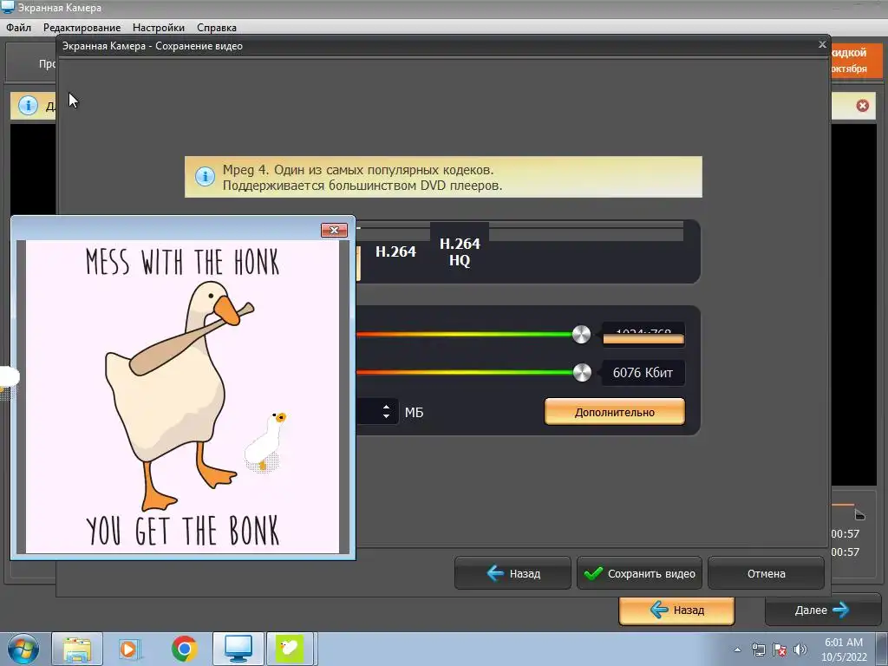Image resolution: width=888 pixels, height=666 pixels.
Task: Select the H.264 HQ codec tab
Action: click(460, 251)
